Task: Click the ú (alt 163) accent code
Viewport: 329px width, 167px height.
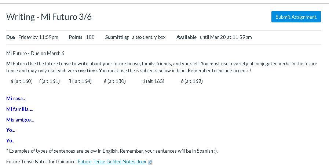Action: [x=153, y=81]
